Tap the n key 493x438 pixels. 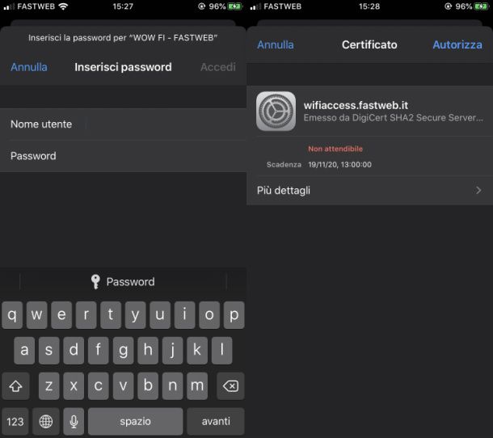pos(172,386)
